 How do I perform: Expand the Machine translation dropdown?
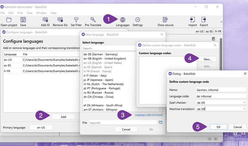click(x=221, y=109)
